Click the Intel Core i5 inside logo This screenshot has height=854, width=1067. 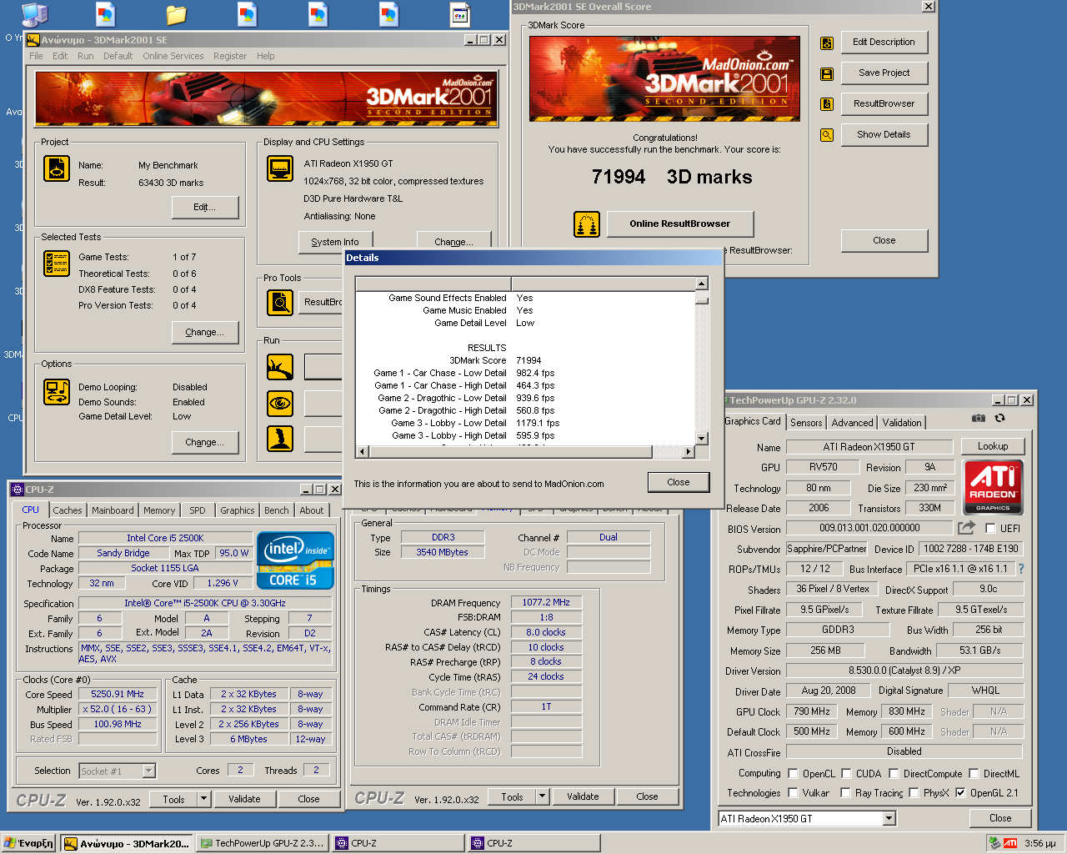[x=296, y=560]
